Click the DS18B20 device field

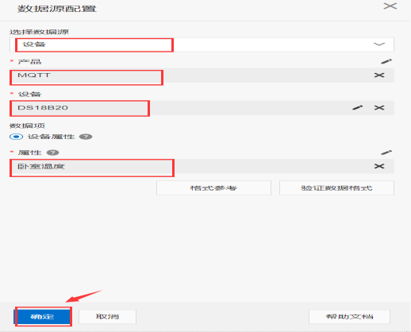tap(202, 108)
